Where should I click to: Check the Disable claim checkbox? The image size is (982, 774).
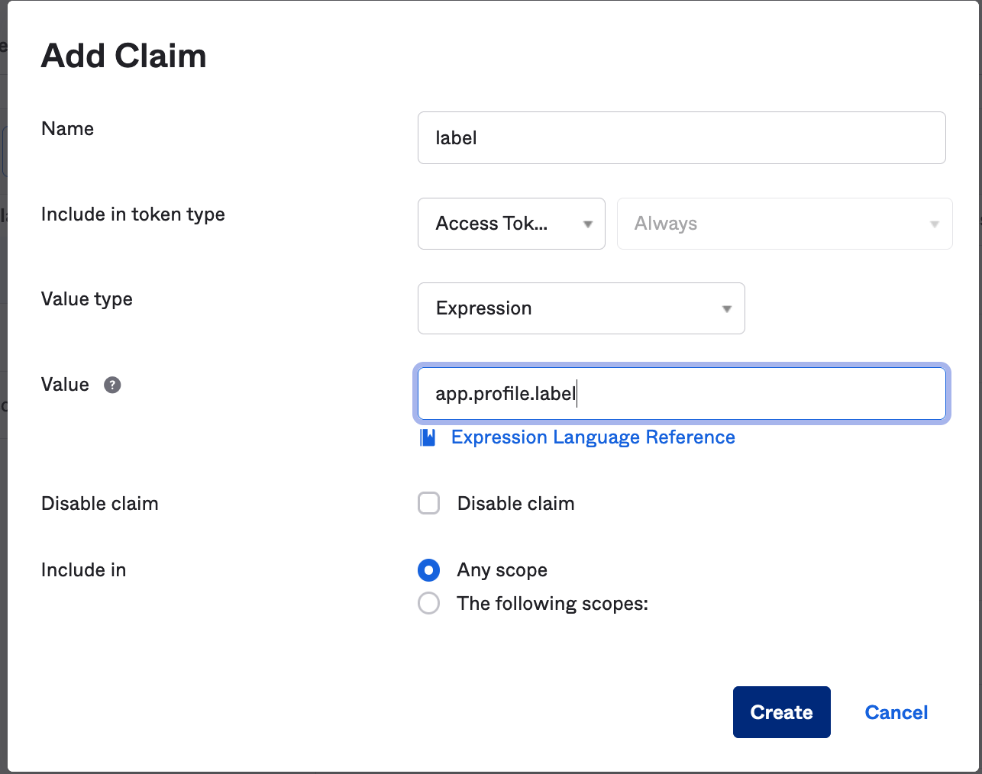tap(428, 503)
